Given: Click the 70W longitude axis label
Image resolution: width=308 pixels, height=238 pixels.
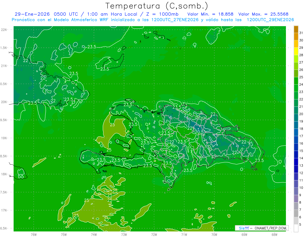Looking at the screenshot, I should click(214, 234).
